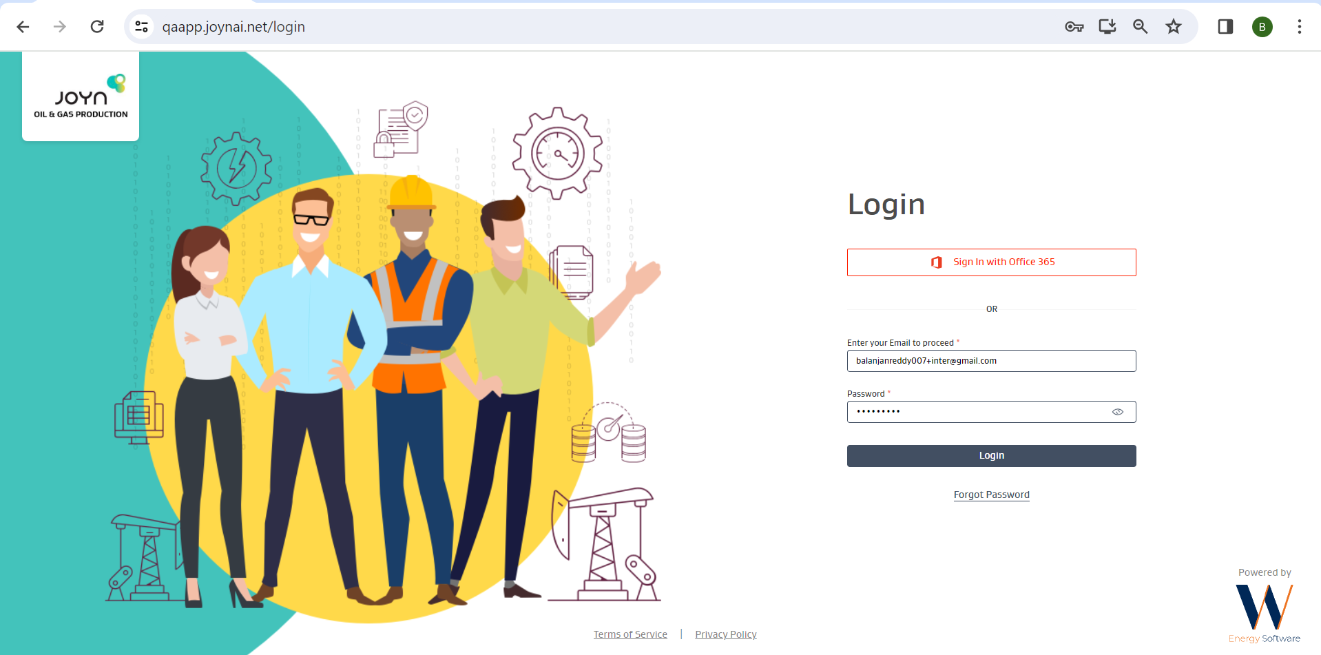This screenshot has height=655, width=1321.
Task: Open the site information icon in address bar
Action: pos(142,27)
